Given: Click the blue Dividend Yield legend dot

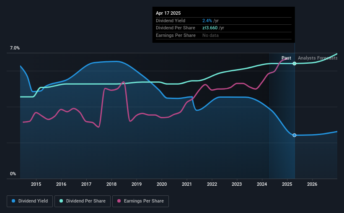Looking at the screenshot, I should [13, 201].
